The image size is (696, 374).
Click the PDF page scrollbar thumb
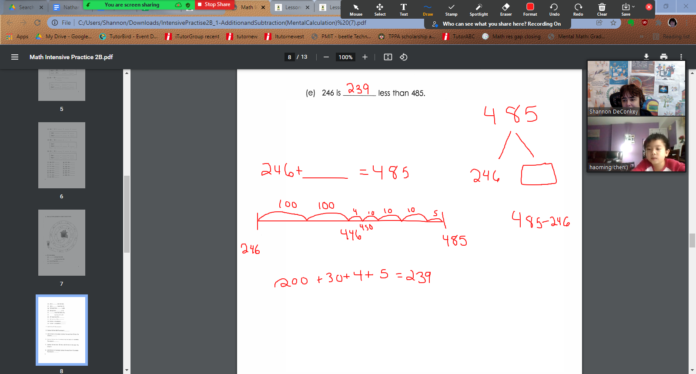(x=692, y=240)
